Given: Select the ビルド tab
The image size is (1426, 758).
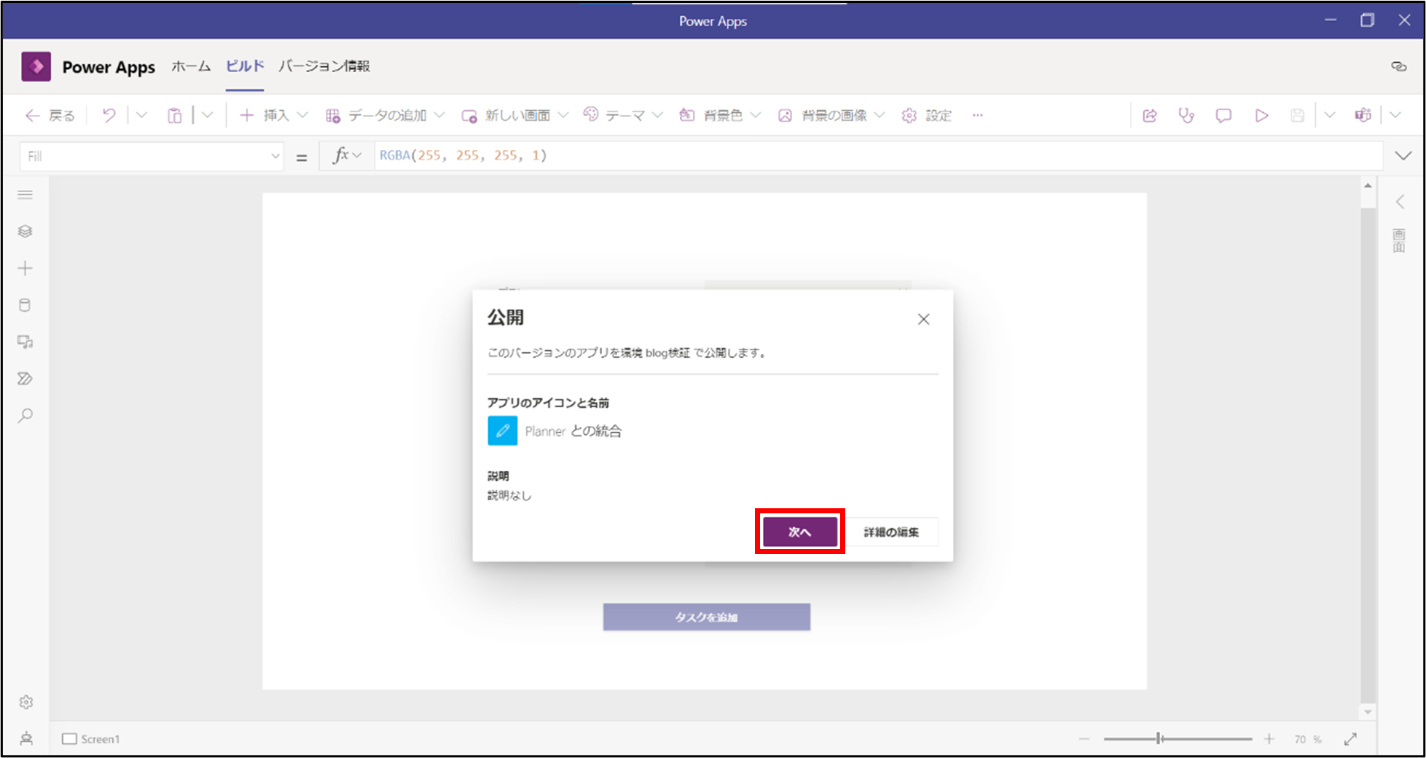Looking at the screenshot, I should (245, 66).
